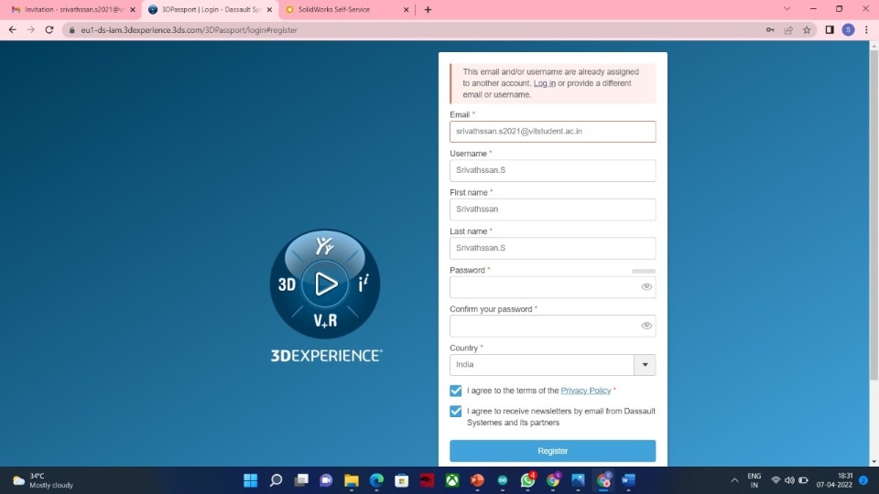Open the Photos app on the taskbar
Image resolution: width=879 pixels, height=494 pixels.
pos(578,480)
